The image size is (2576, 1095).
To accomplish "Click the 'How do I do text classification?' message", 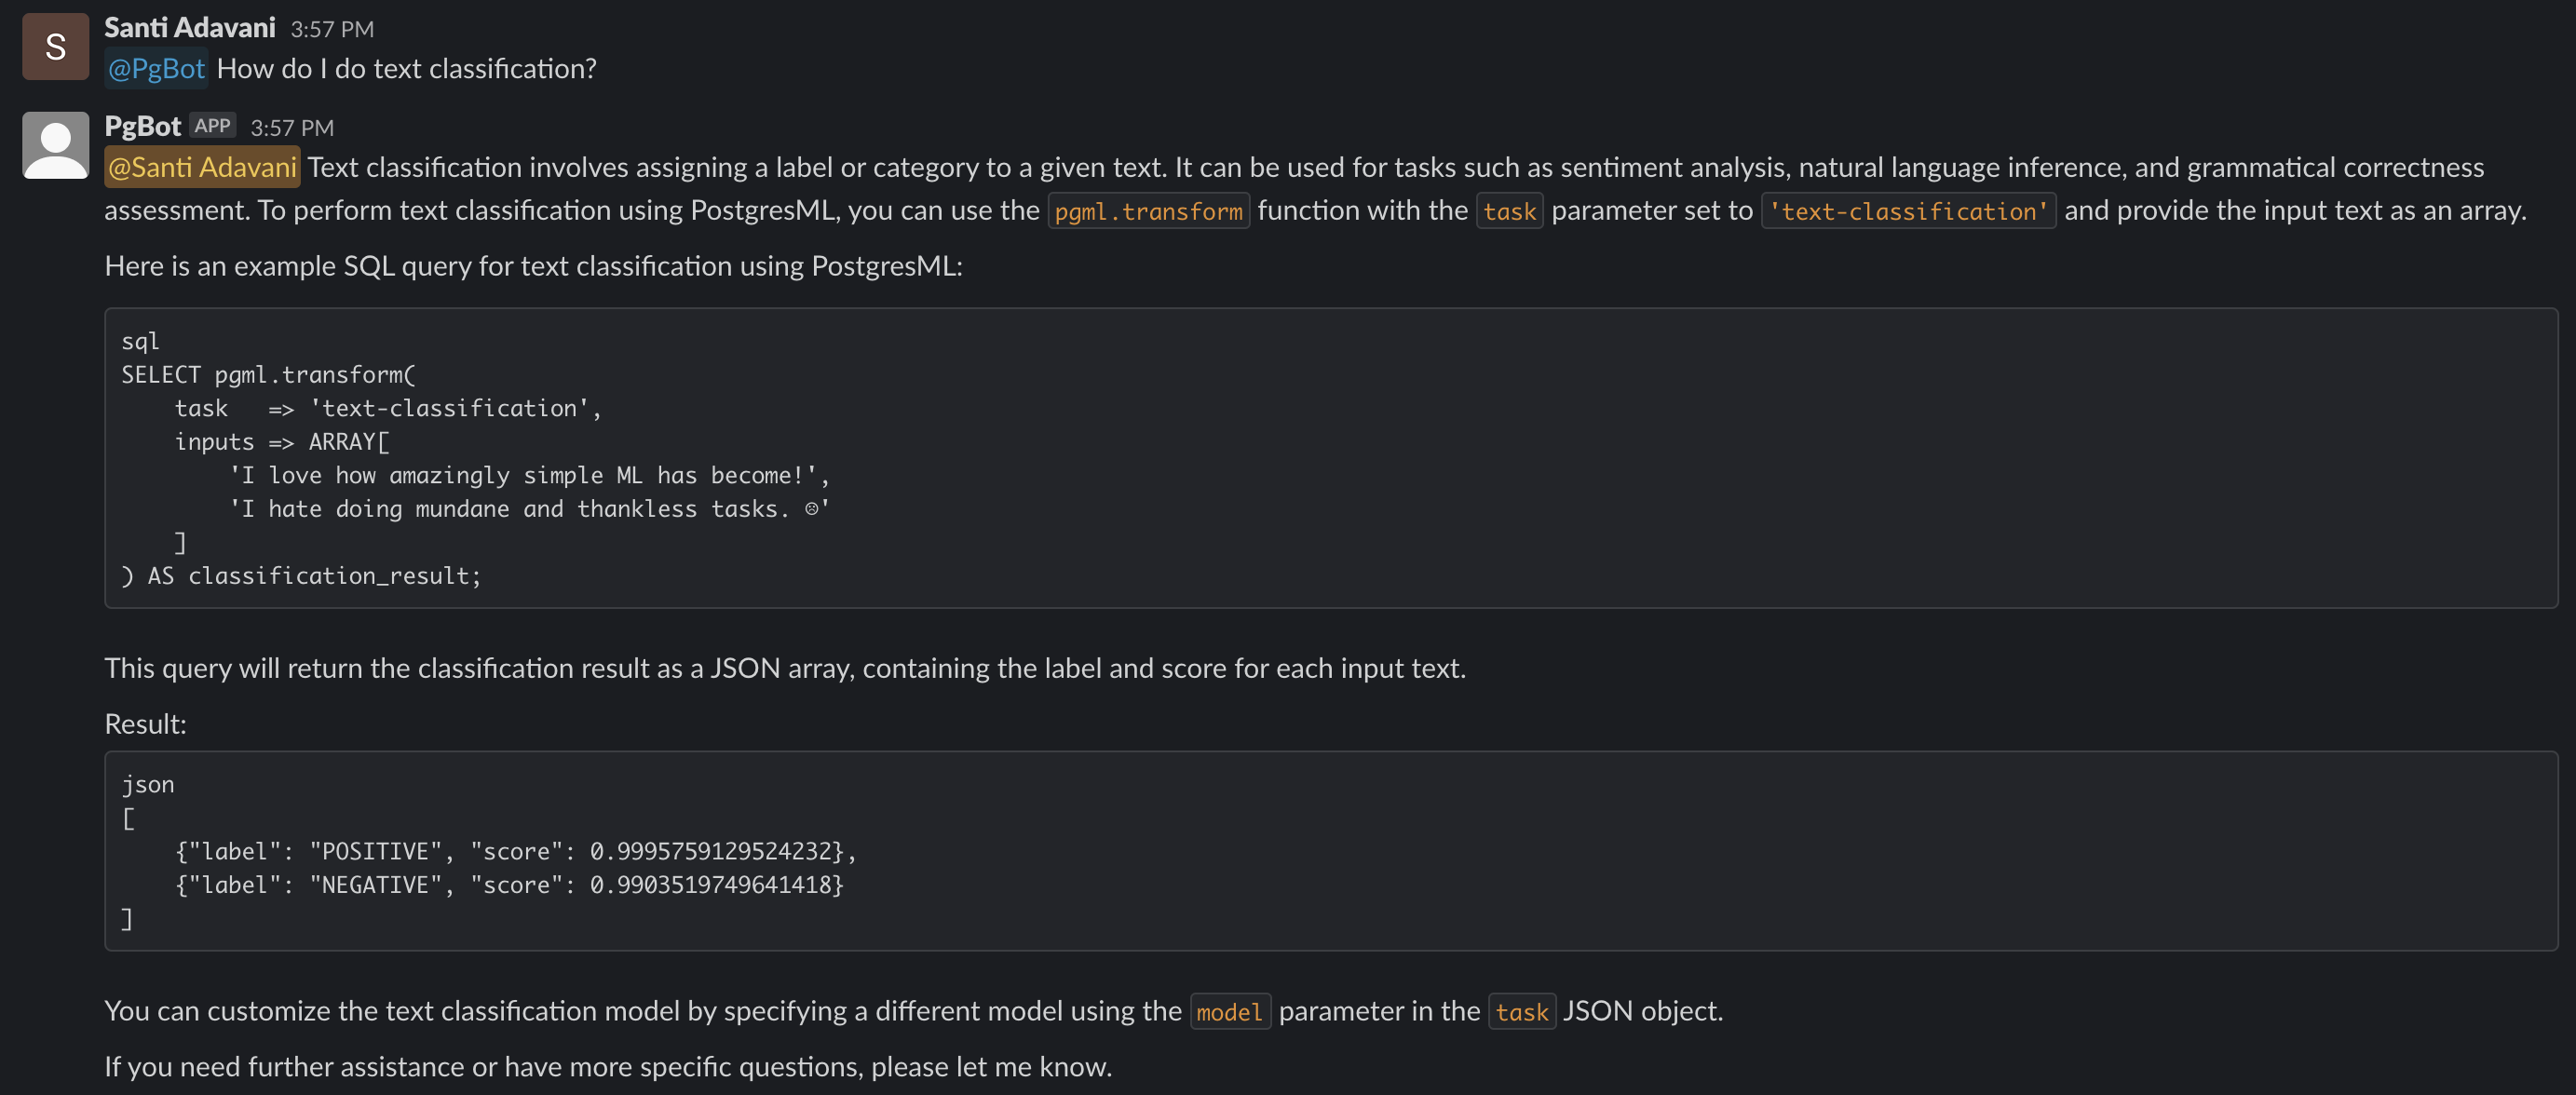I will coord(406,68).
